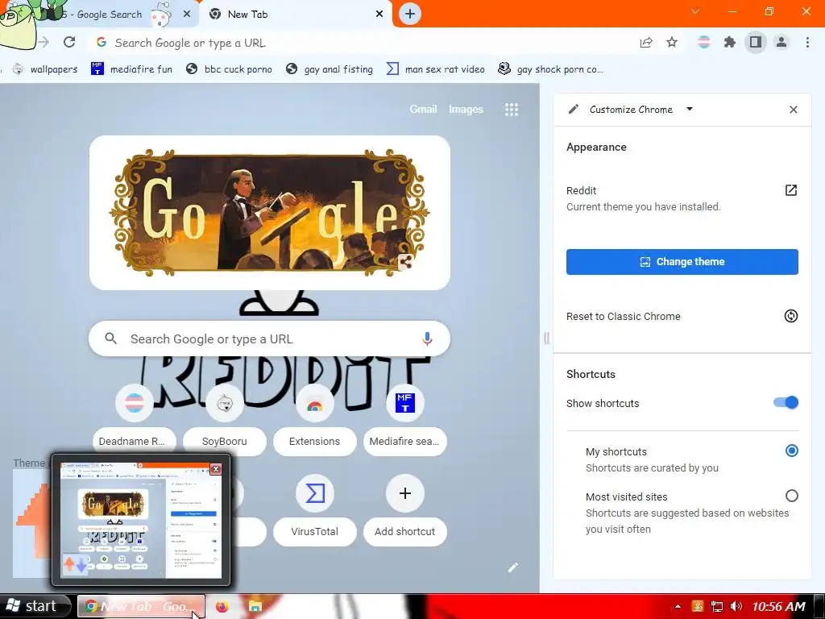Open the tab search chevron in title bar

click(695, 11)
